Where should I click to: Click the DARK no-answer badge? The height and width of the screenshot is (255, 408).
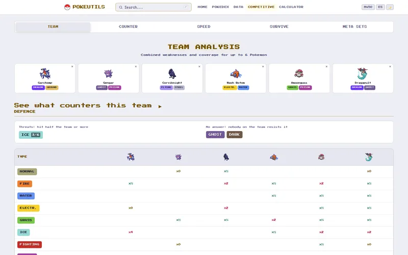pyautogui.click(x=235, y=135)
